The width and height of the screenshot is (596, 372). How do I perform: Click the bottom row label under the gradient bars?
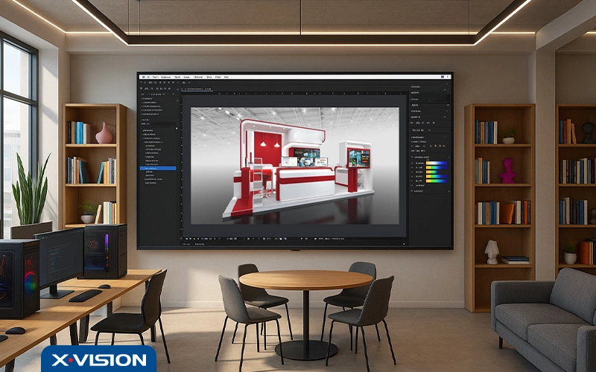419,190
